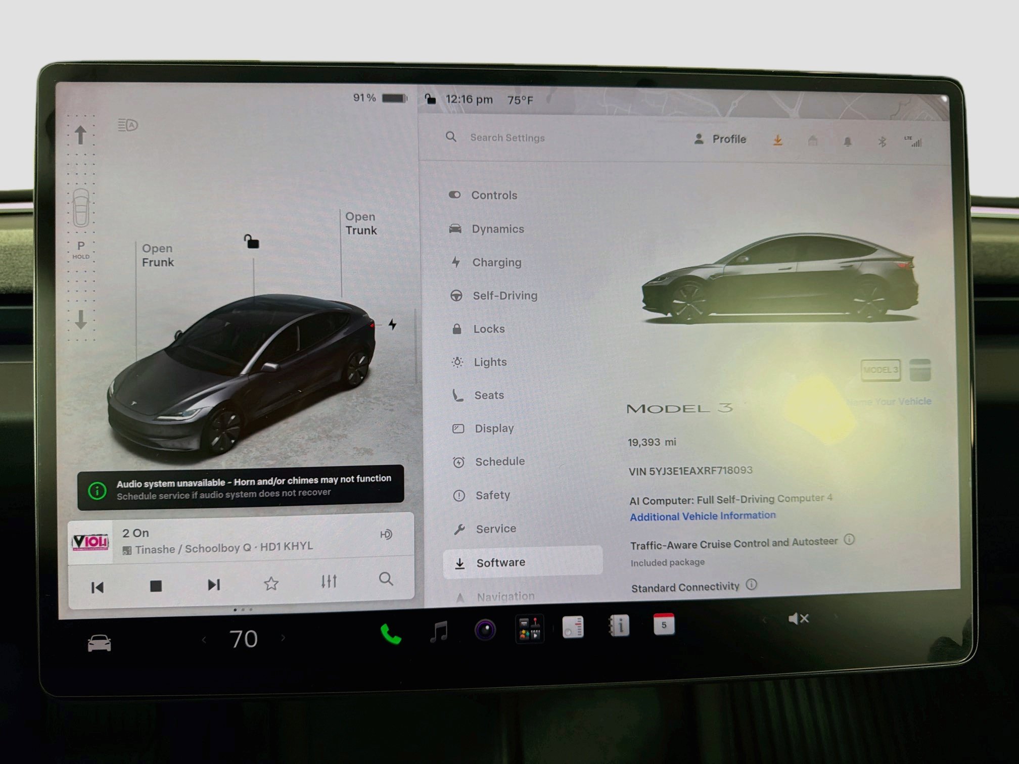This screenshot has height=764, width=1019.
Task: Increase the cabin temperature with right chevron
Action: 283,638
